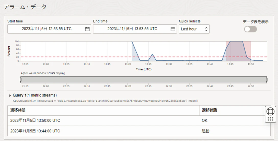Screen dimensions: 278x141
Task: Toggle the データ表を表示 switch
Action: (250, 29)
